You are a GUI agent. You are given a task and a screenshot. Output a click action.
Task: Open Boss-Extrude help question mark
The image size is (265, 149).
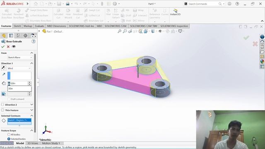[34, 41]
